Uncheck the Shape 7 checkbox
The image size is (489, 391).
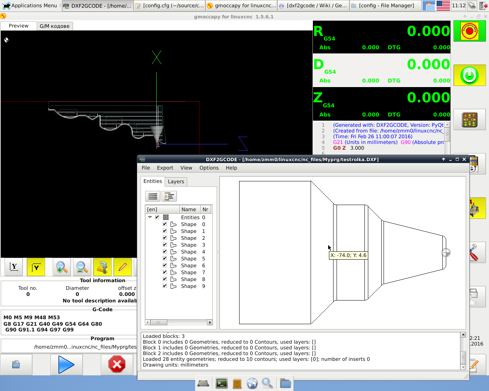point(165,272)
